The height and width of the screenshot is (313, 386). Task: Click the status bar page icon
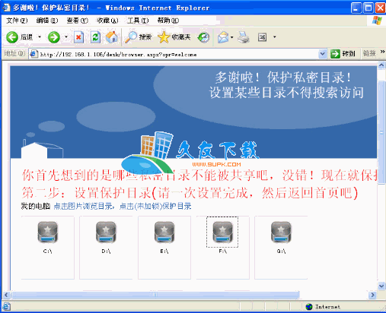pos(7,306)
